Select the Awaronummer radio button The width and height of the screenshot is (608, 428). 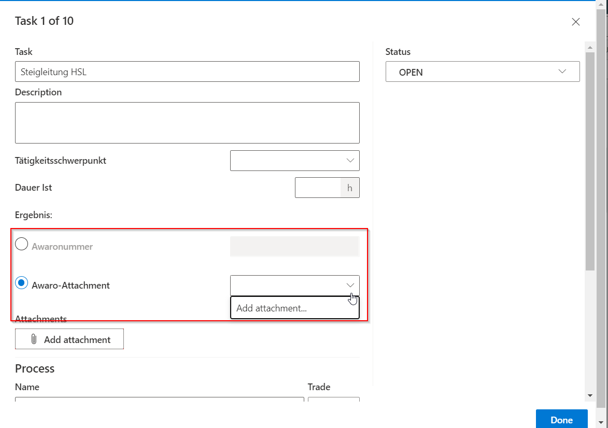21,244
